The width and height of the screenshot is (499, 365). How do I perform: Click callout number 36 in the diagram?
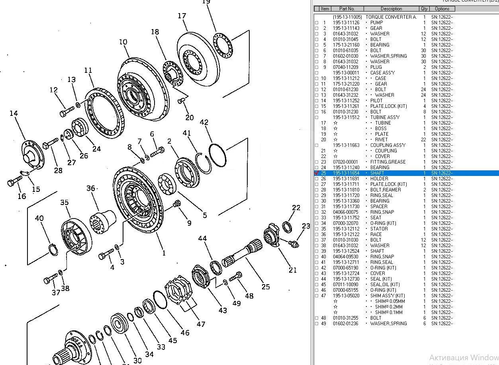click(x=91, y=188)
